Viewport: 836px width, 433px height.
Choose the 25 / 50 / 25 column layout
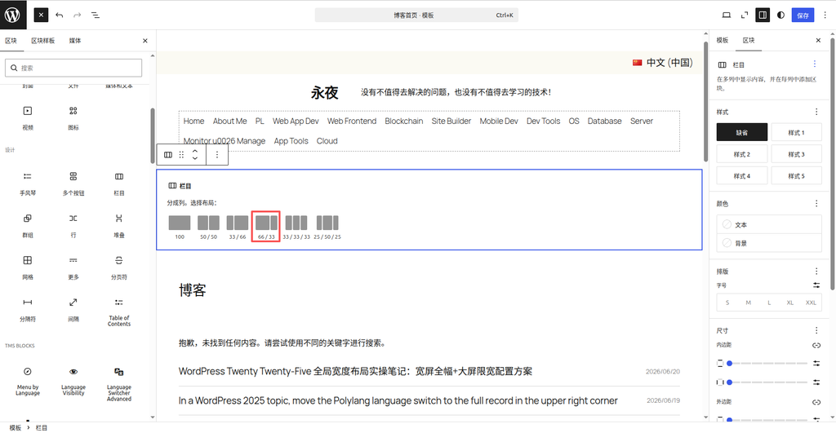[x=327, y=227]
